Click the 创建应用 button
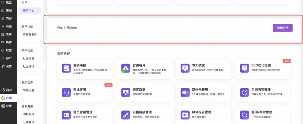 283,28
